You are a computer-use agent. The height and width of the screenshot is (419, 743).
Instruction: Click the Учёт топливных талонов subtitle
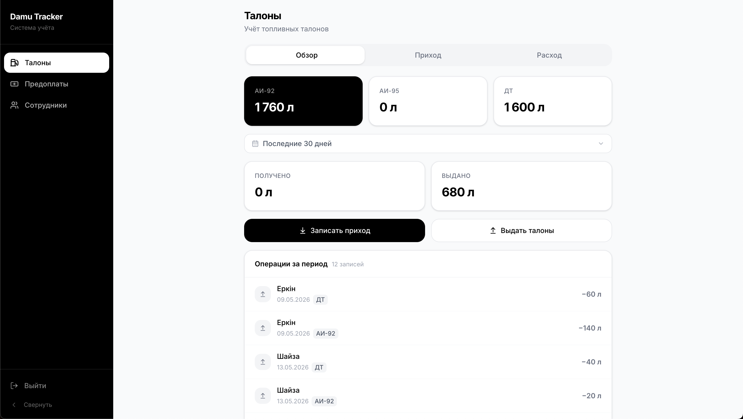point(286,29)
